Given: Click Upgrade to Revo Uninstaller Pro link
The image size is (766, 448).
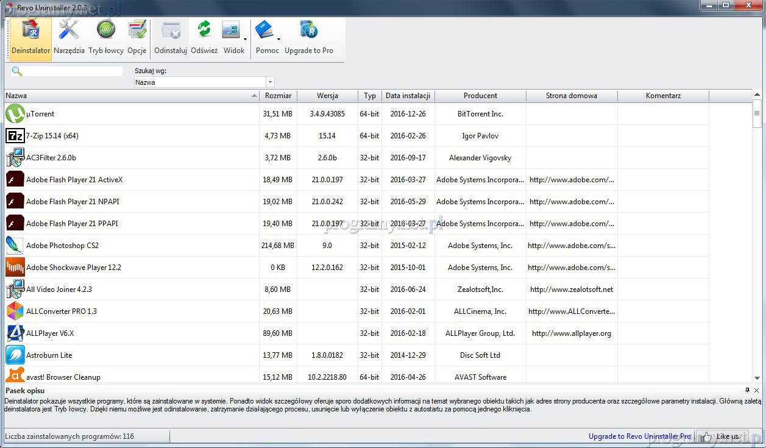Looking at the screenshot, I should 639,436.
